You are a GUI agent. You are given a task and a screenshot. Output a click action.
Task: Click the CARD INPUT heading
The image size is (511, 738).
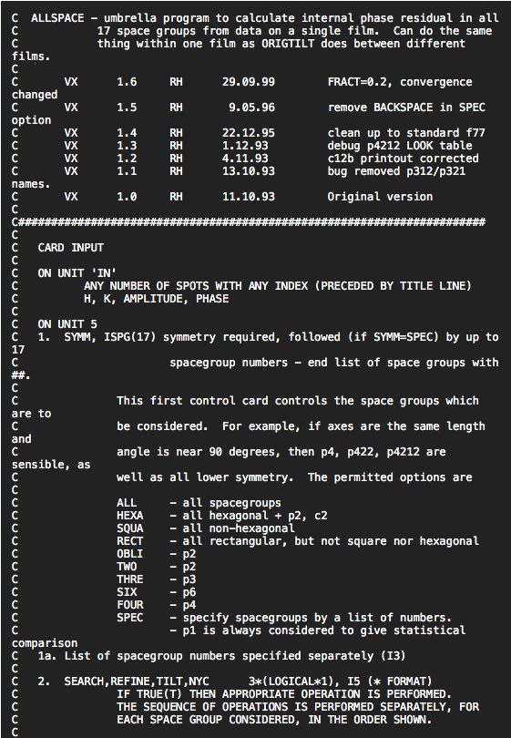70,248
